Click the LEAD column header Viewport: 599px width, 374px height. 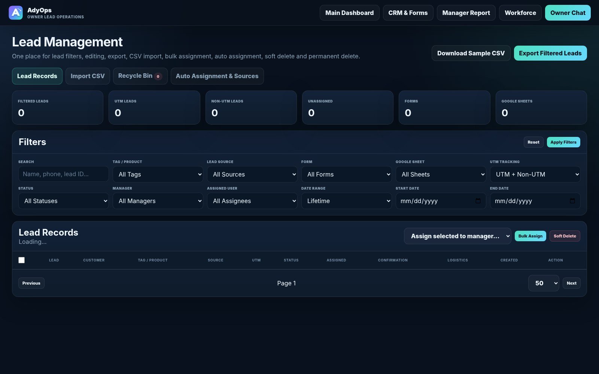click(54, 260)
